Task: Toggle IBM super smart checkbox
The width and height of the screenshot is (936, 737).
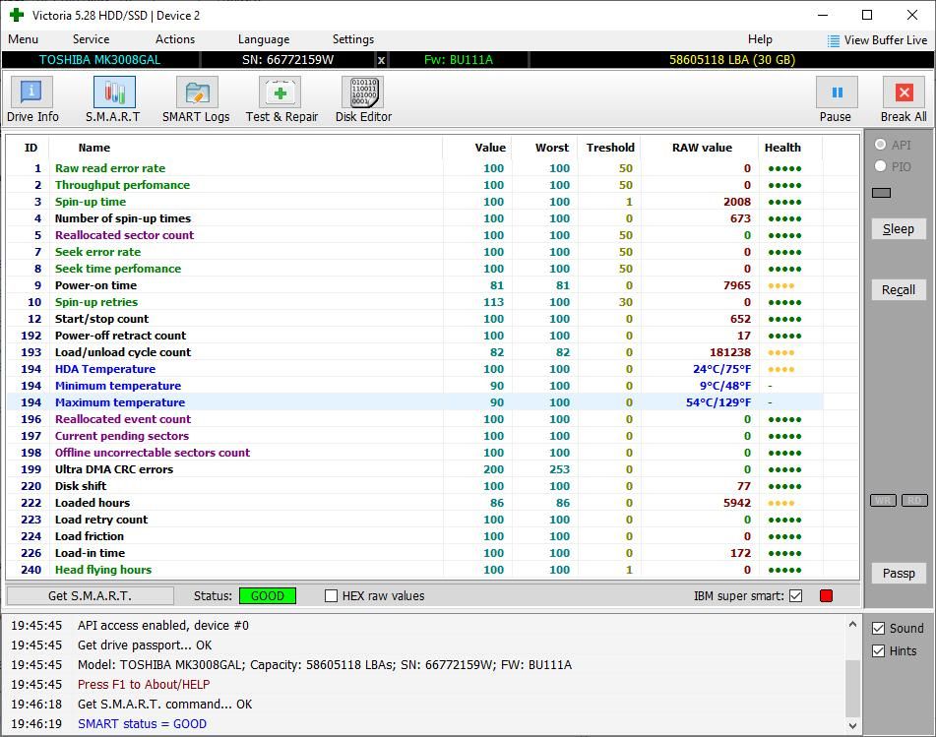Action: (795, 595)
